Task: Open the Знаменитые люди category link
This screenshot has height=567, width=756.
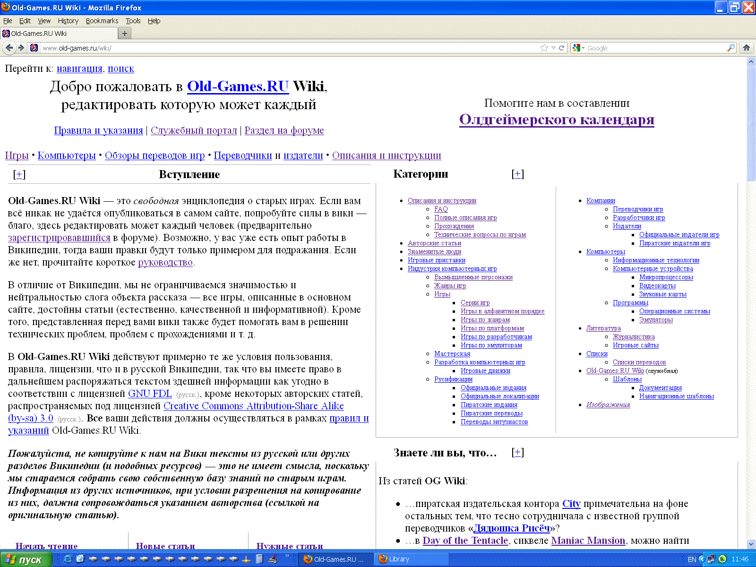Action: (434, 252)
